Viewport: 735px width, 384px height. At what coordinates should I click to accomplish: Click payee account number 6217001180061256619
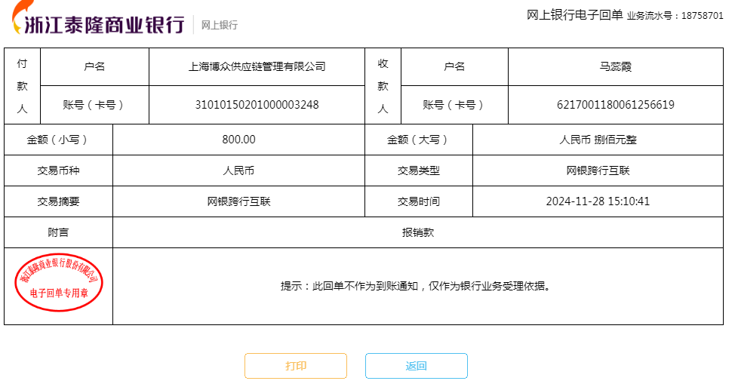(615, 105)
